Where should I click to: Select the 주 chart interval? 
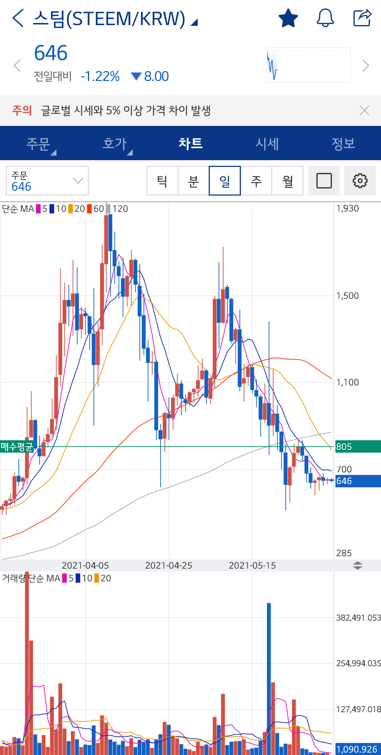(x=256, y=181)
